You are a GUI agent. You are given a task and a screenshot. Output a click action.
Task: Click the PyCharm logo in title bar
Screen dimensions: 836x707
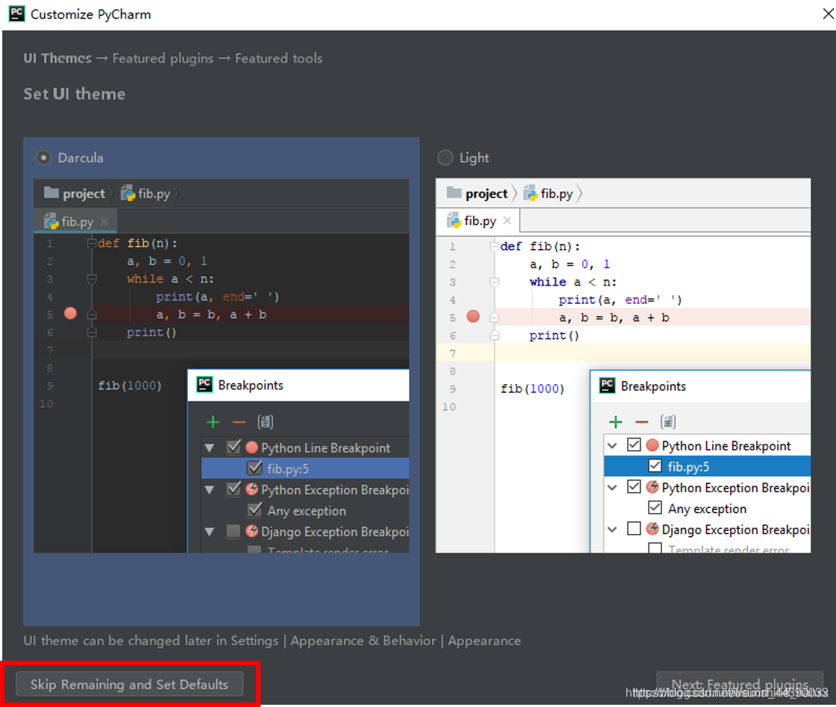tap(16, 13)
